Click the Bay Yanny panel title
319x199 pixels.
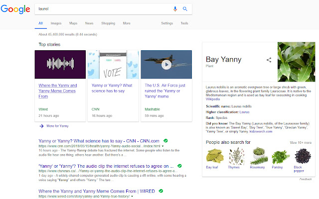pyautogui.click(x=224, y=60)
